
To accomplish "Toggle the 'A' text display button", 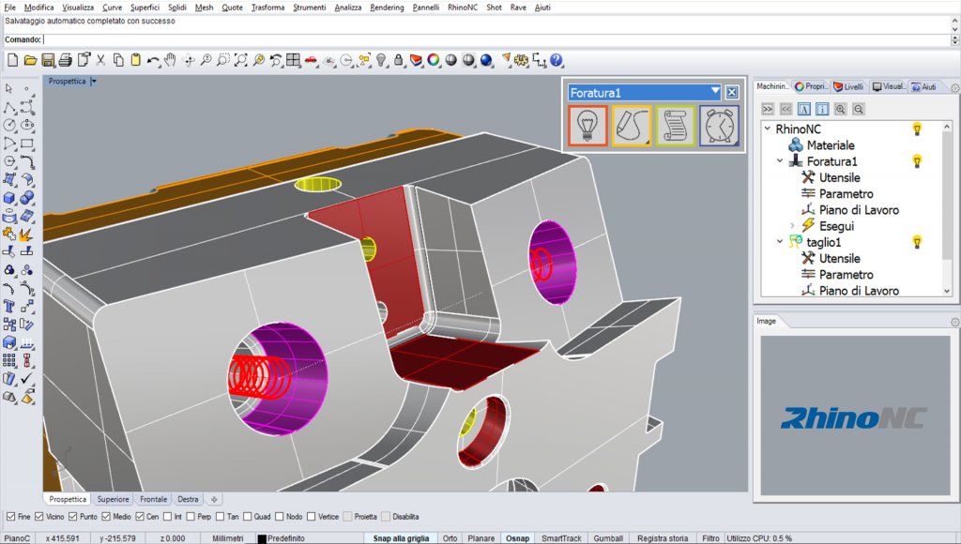I will (x=804, y=109).
